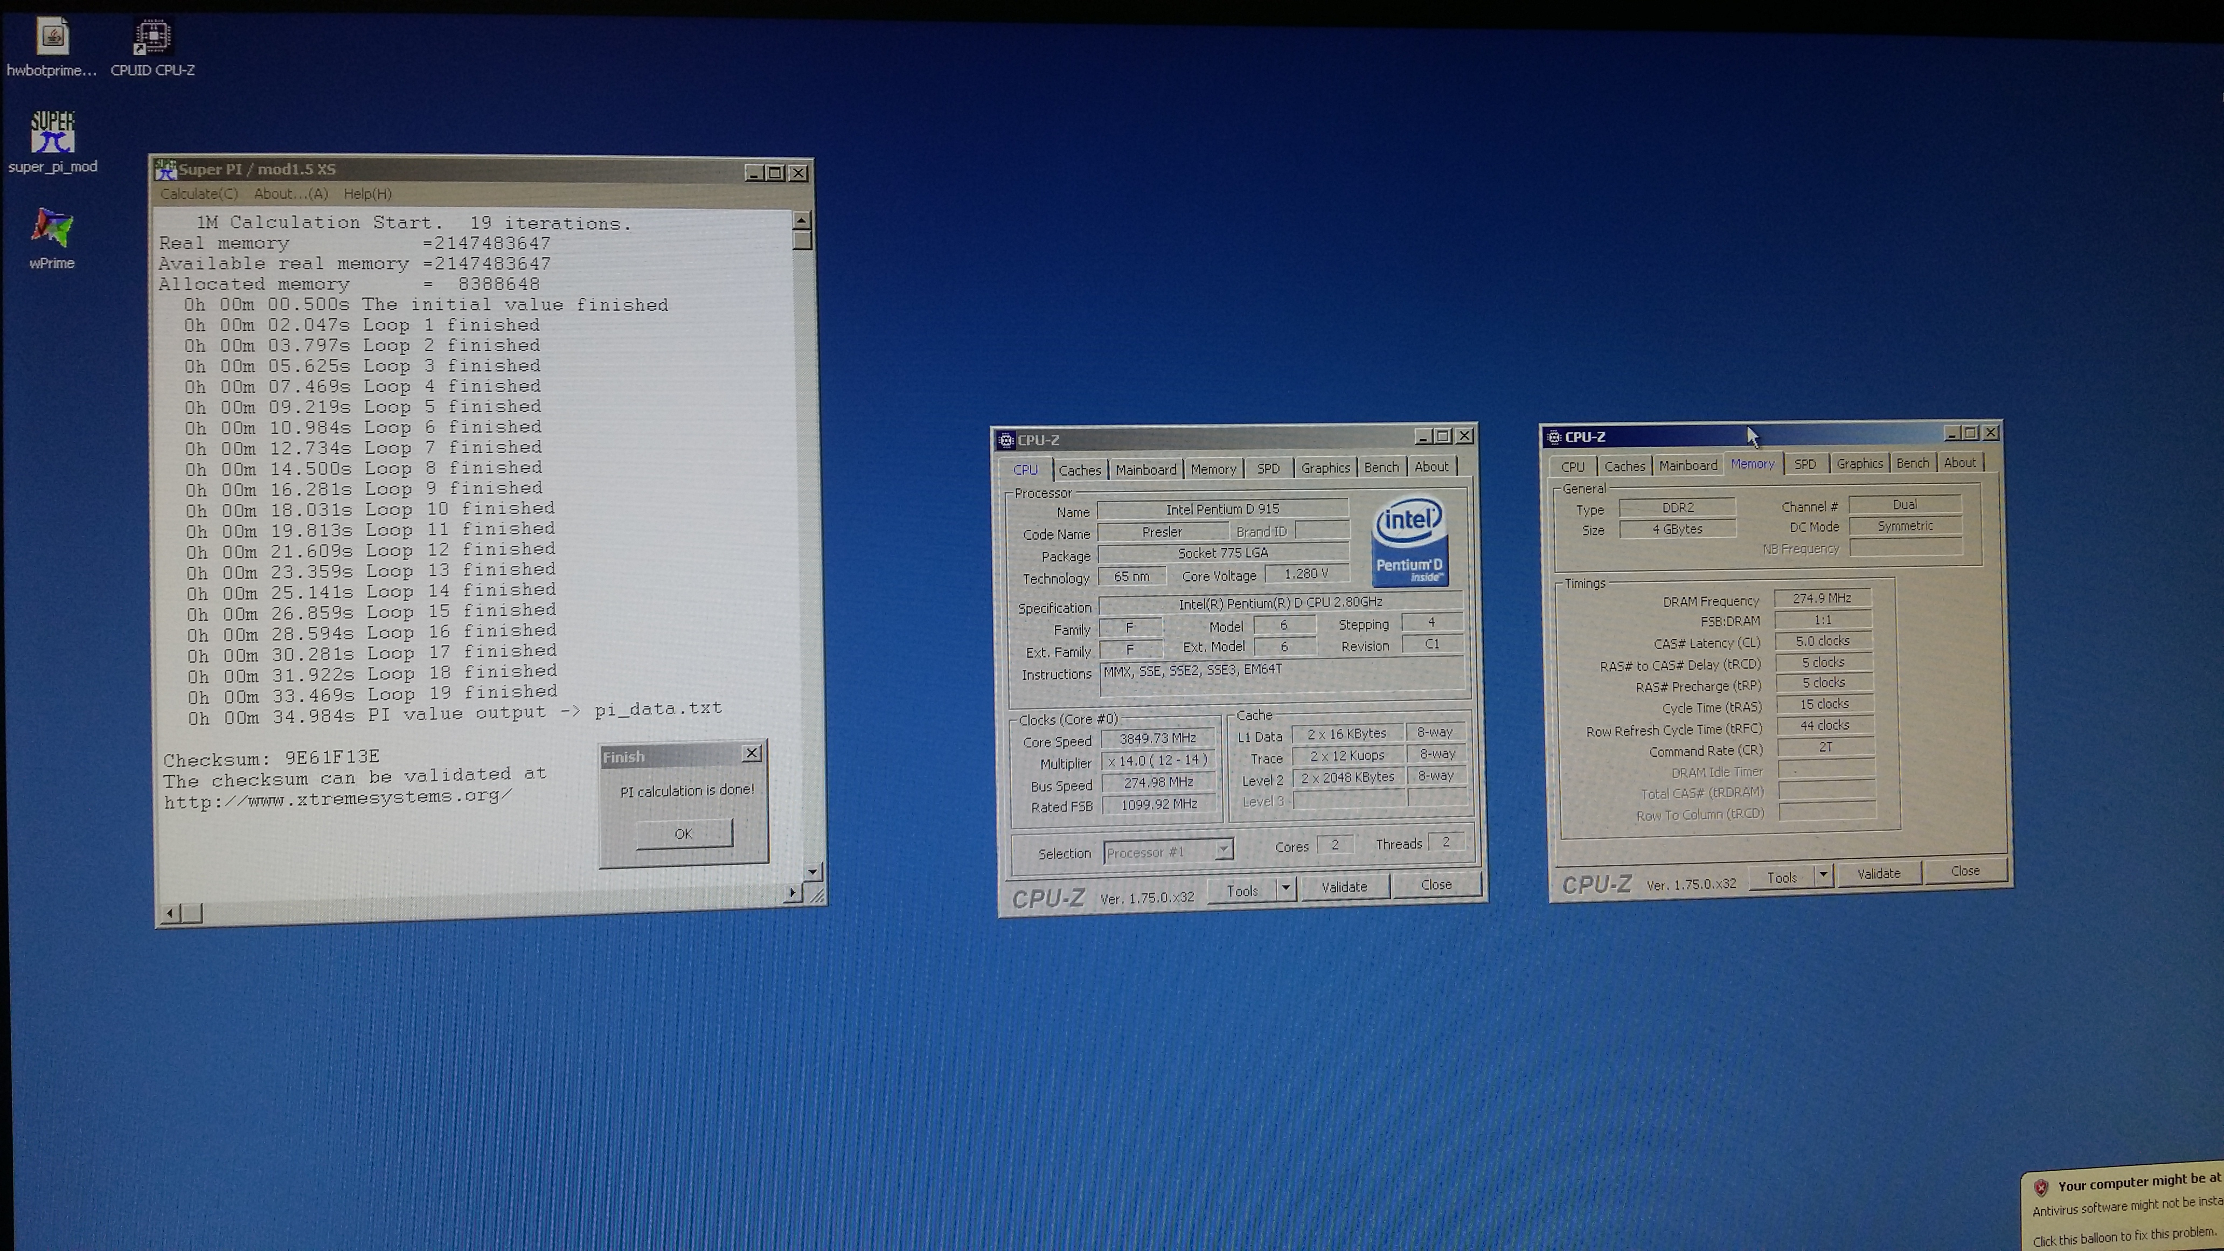Click the CAS# Latency 5.0 clocks value
The width and height of the screenshot is (2224, 1251).
coord(1823,641)
